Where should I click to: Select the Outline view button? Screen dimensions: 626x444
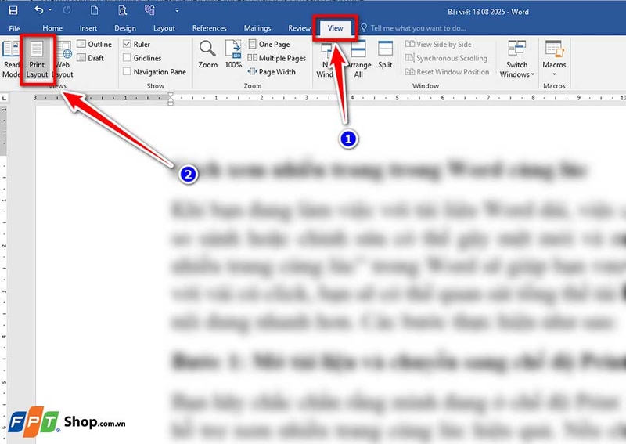[94, 45]
